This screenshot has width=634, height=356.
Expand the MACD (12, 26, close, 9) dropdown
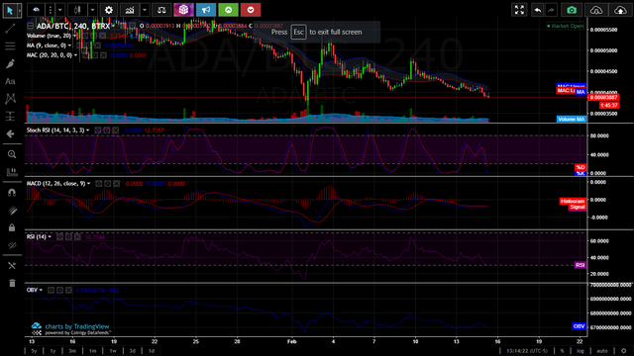[89, 184]
